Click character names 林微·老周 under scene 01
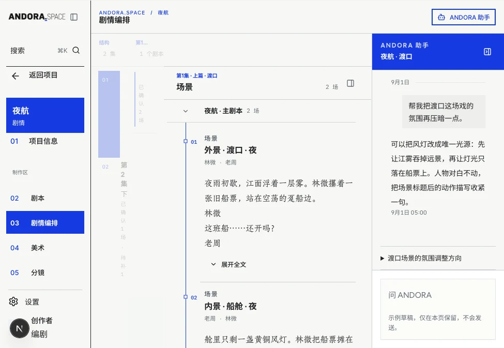The image size is (504, 348). pos(221,162)
